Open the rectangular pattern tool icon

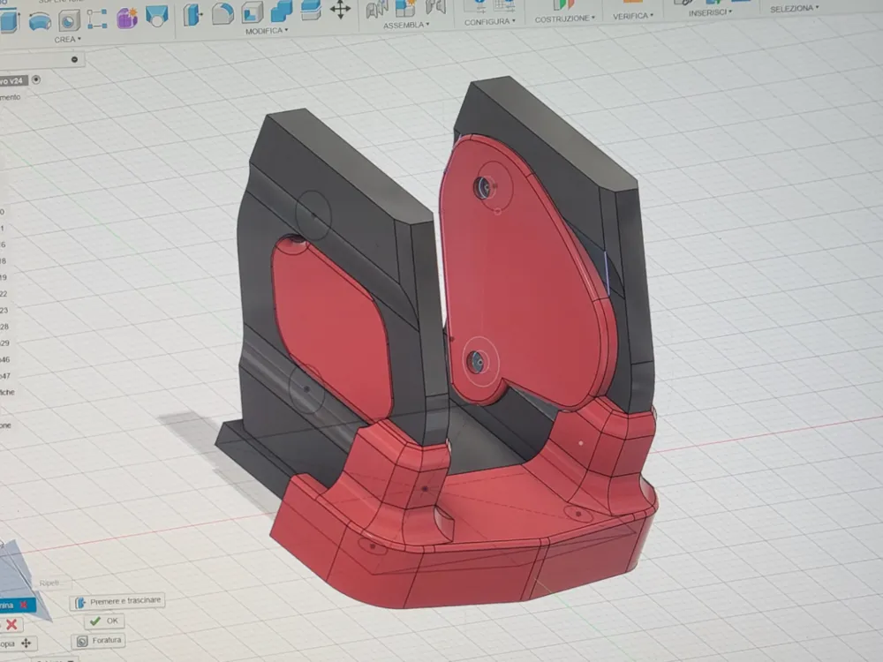[x=97, y=19]
